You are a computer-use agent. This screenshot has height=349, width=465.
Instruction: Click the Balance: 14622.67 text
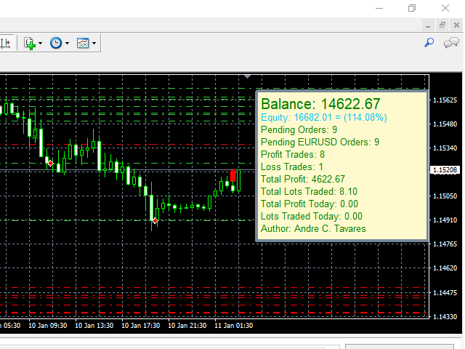point(320,104)
